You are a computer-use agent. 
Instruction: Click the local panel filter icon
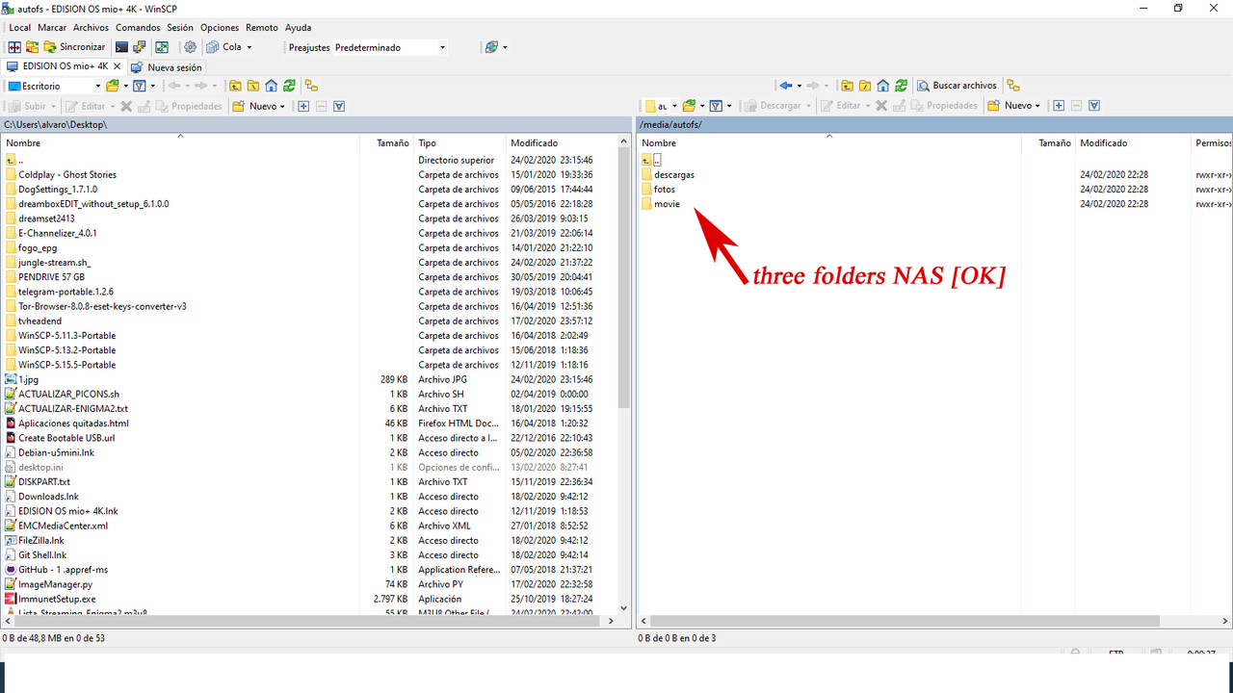139,86
